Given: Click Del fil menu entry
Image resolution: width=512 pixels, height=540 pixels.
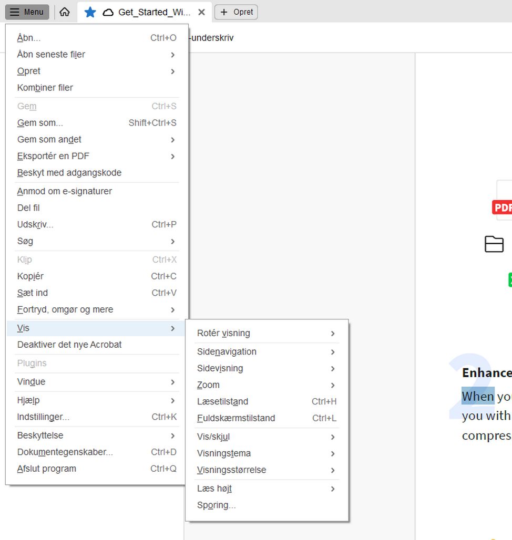Looking at the screenshot, I should (97, 207).
